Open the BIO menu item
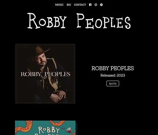Screen dimensions: 158x135 69,5
